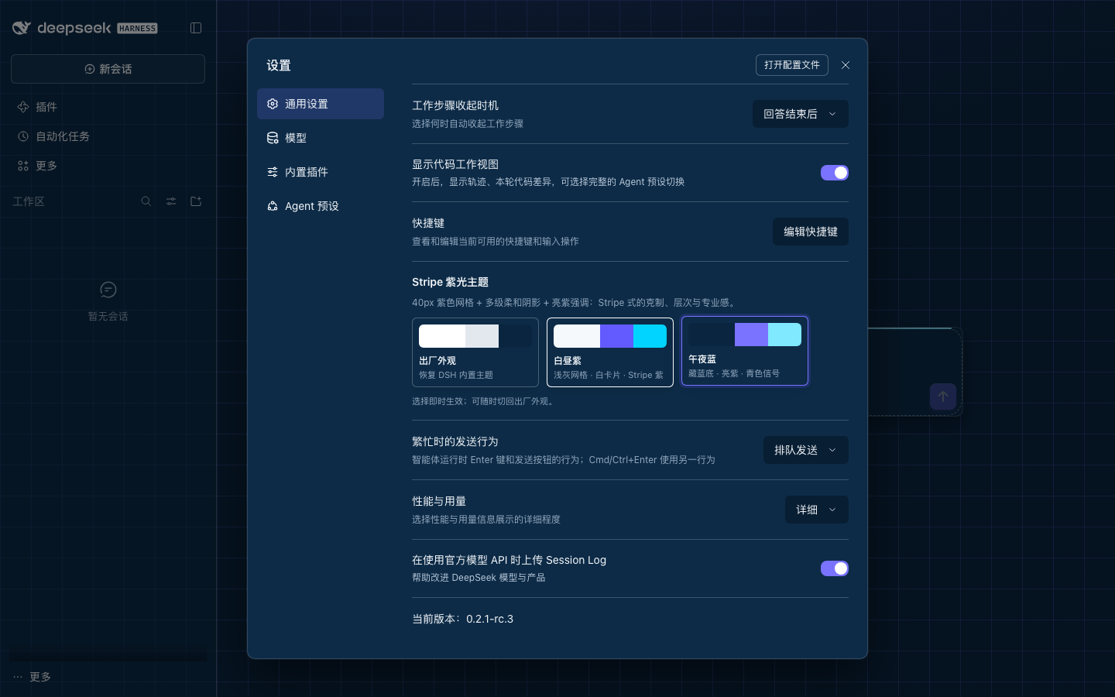Toggle 显示代码工作视图 switch
The width and height of the screenshot is (1115, 697).
pos(835,173)
